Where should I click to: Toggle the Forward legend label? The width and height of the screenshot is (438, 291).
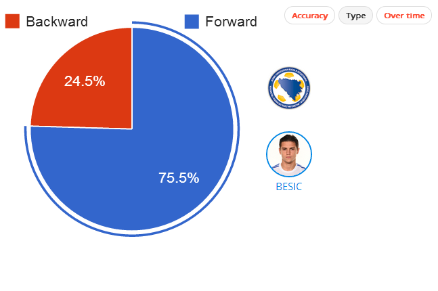(231, 22)
